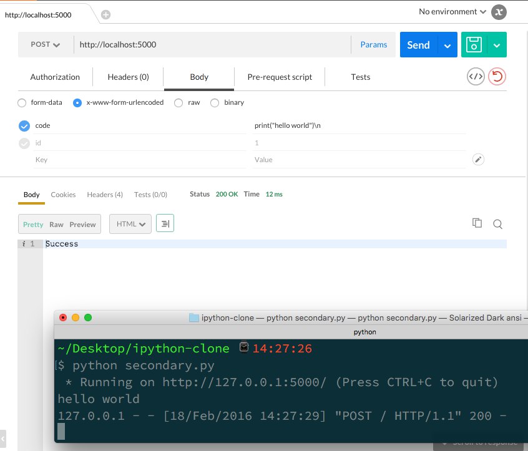Expand the Save button dropdown arrow

click(497, 44)
